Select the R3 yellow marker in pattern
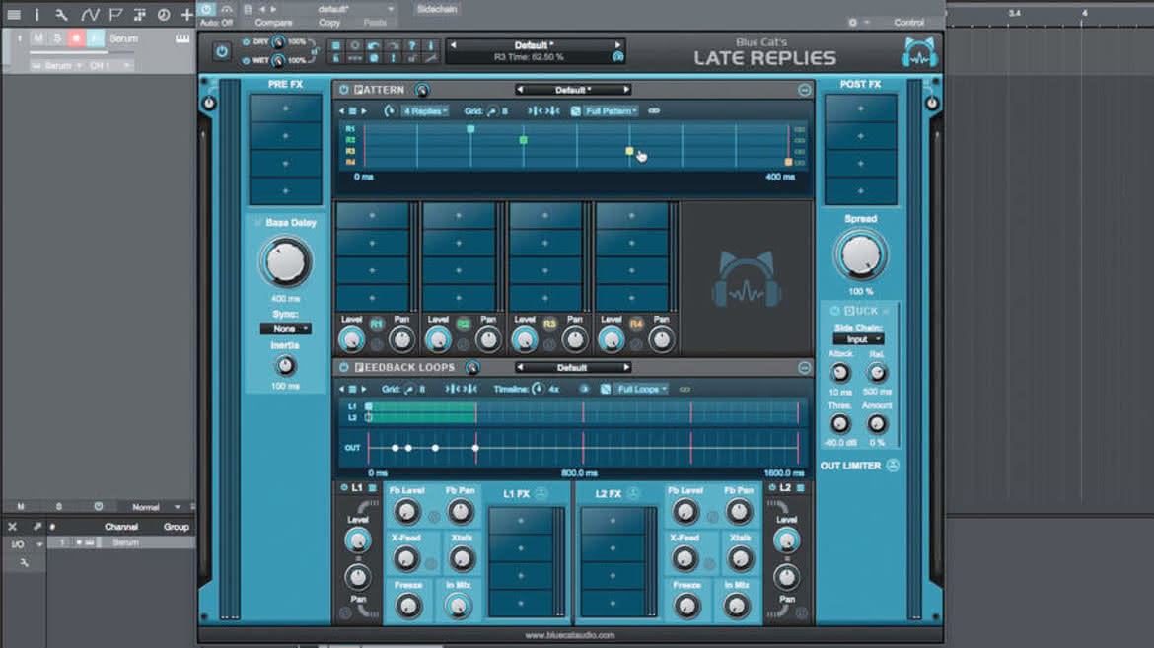 pyautogui.click(x=629, y=151)
